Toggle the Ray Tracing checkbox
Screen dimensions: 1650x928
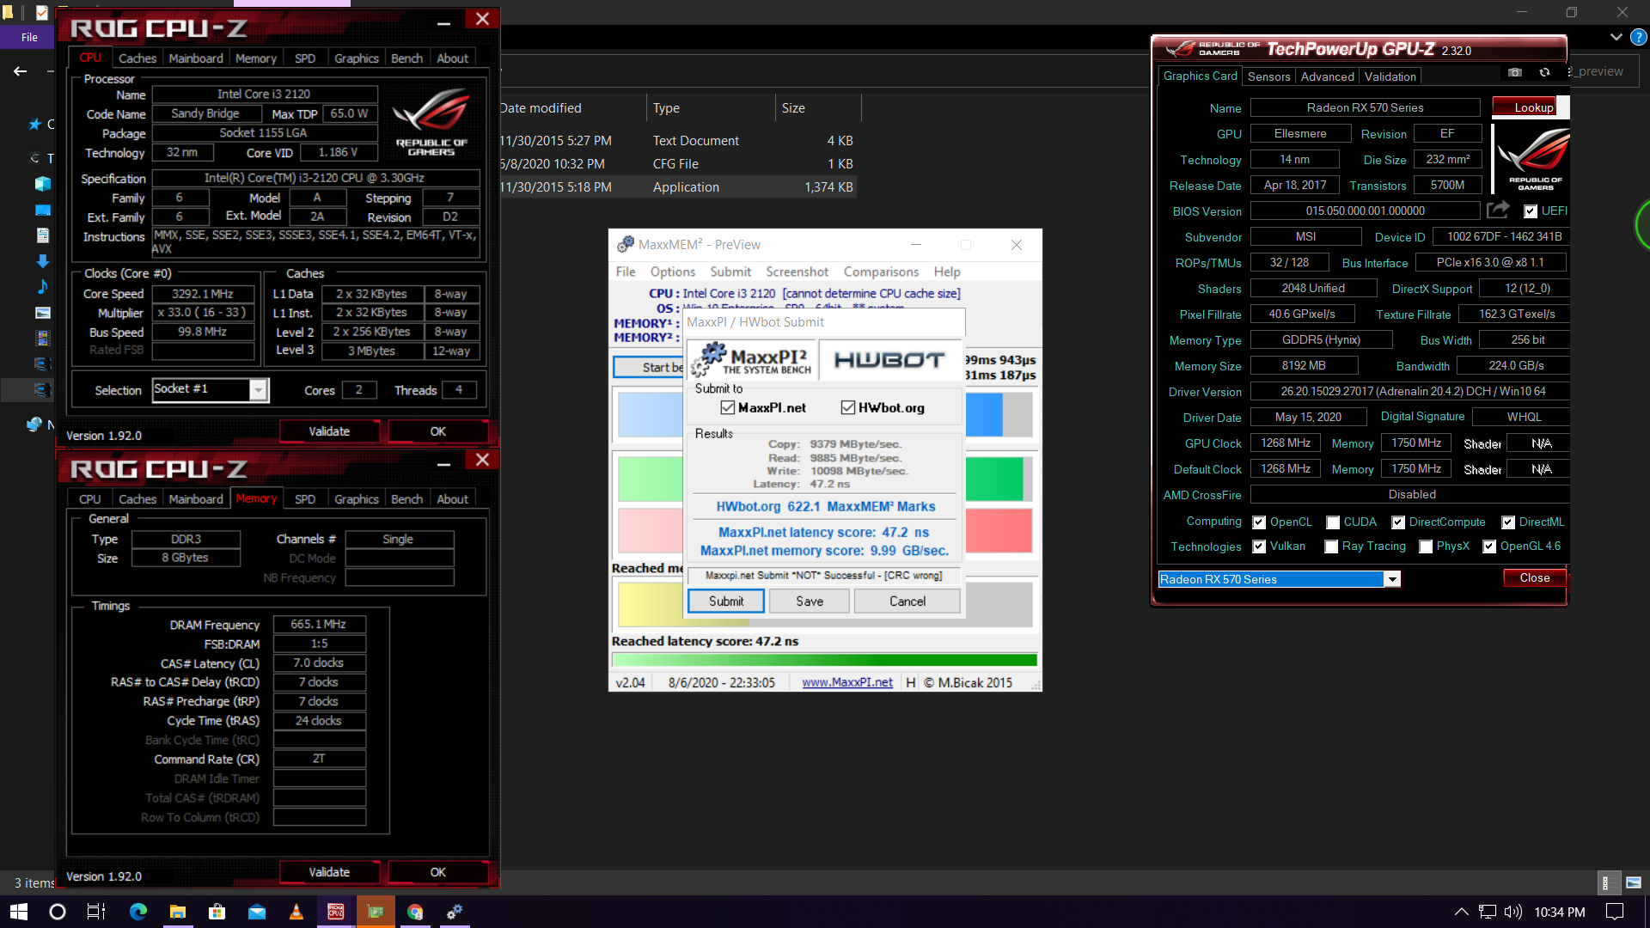pyautogui.click(x=1331, y=546)
